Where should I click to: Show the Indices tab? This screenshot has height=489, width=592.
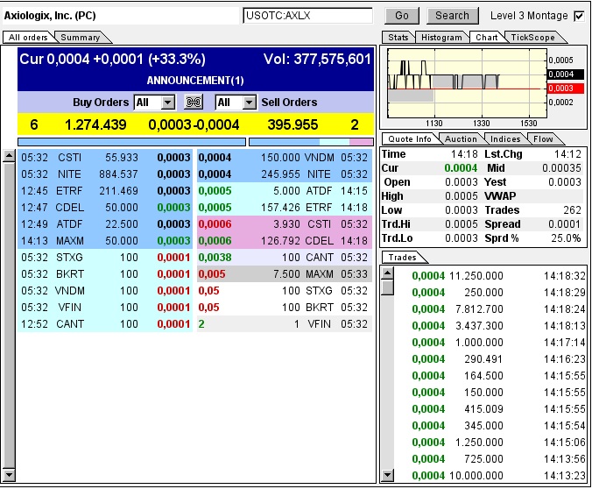point(505,138)
